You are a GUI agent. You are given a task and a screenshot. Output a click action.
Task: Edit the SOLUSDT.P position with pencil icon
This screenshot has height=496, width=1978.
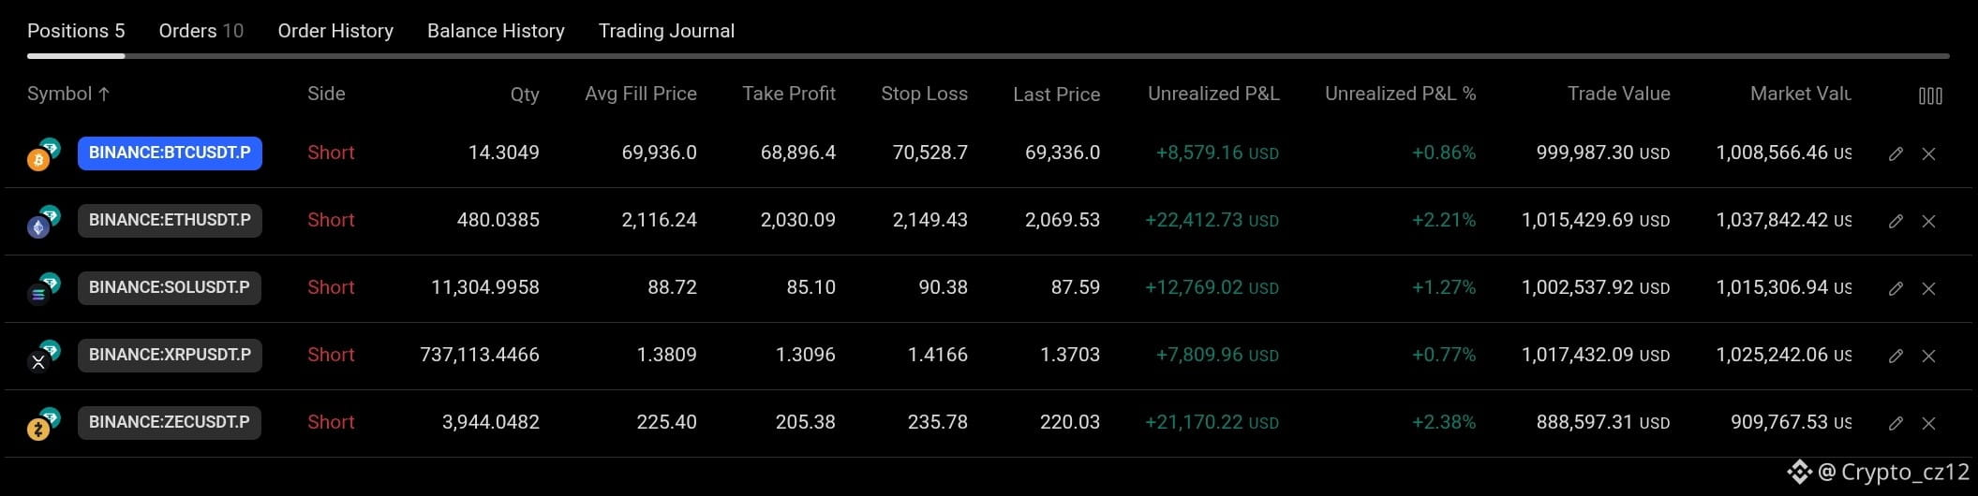coord(1896,288)
